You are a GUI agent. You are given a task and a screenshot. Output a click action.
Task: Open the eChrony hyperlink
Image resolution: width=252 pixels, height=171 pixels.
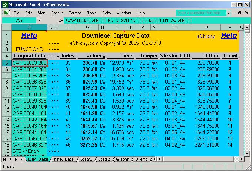(206, 36)
